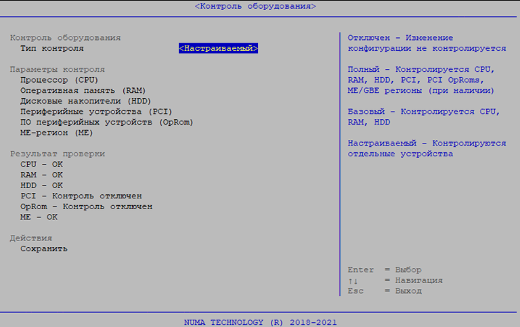Click the Esc = Выход hint

(384, 290)
